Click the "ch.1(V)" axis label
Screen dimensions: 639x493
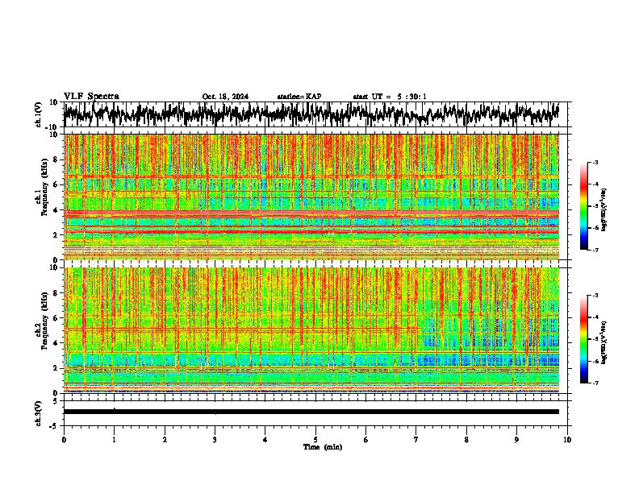pos(39,114)
